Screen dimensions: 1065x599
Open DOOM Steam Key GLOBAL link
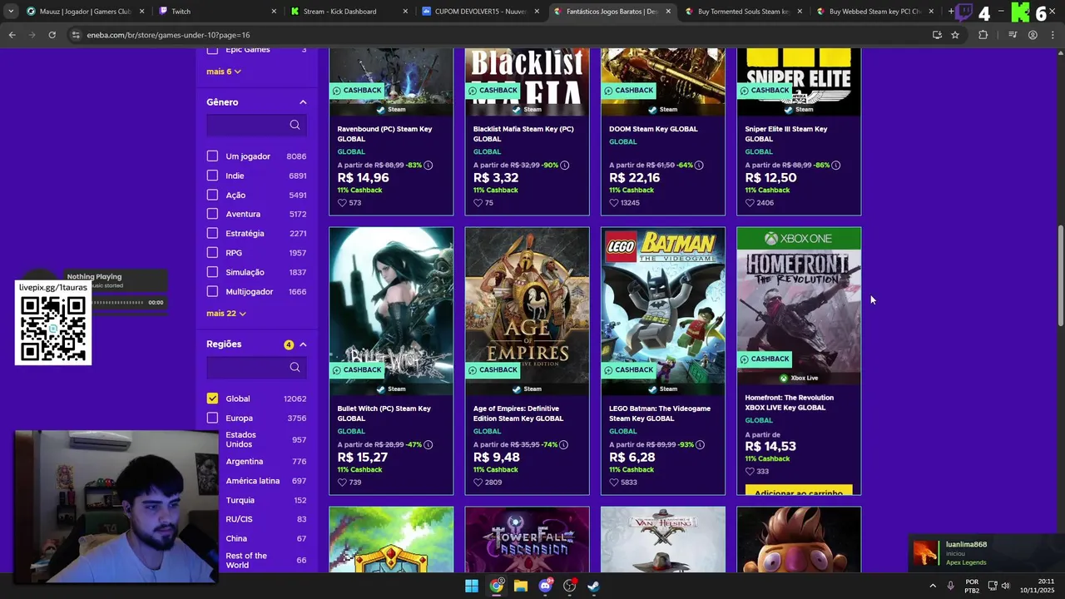coord(653,129)
